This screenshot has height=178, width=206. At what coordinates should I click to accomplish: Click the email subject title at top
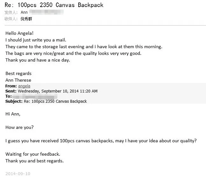[53, 5]
